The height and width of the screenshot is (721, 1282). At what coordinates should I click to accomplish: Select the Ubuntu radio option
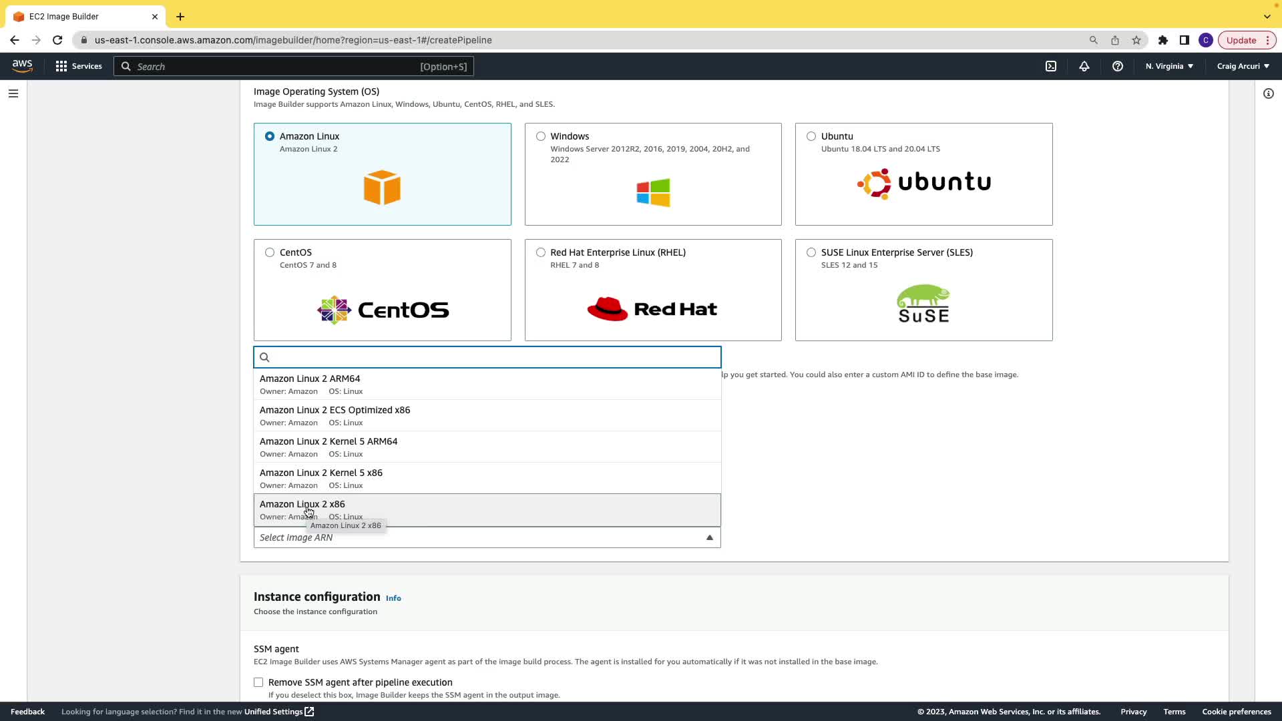click(811, 136)
